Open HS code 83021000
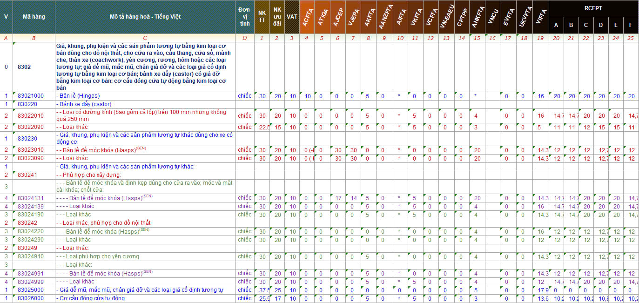Image resolution: width=639 pixels, height=303 pixels. pyautogui.click(x=31, y=96)
